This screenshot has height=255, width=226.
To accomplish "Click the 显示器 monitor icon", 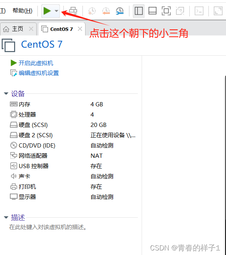I will (14, 197).
